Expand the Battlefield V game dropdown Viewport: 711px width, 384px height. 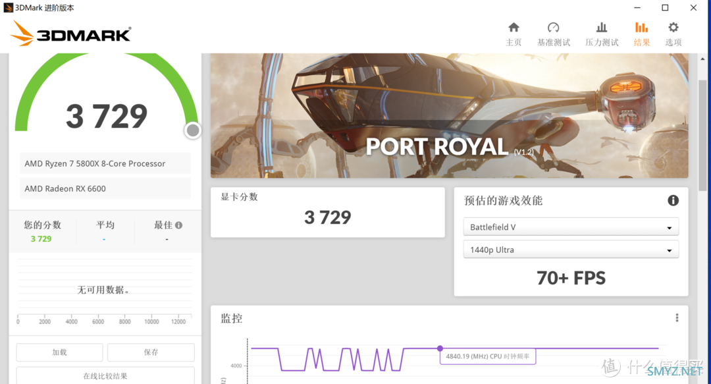[571, 227]
